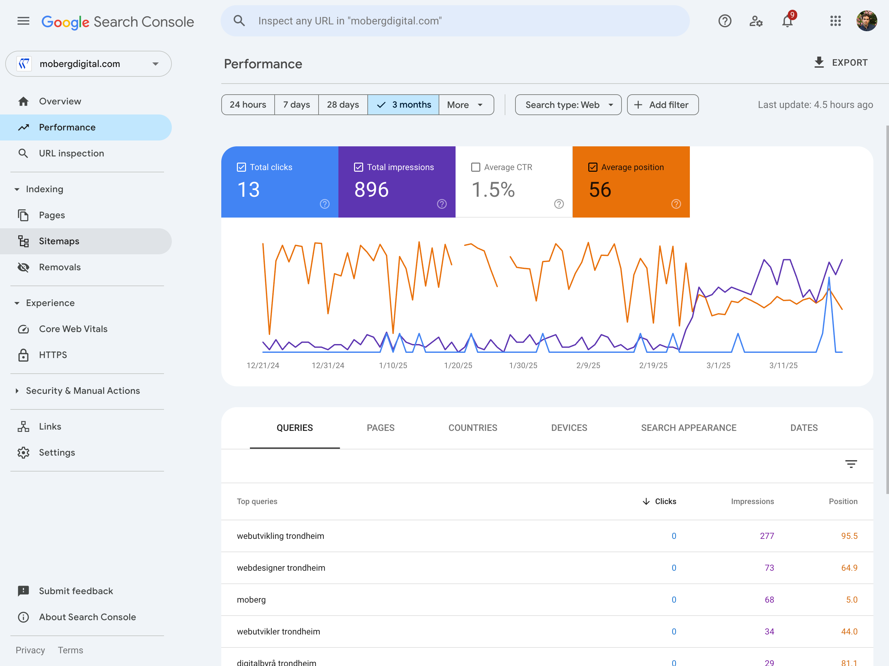Open the 'moberg' query row
Screen dimensions: 889x666
tap(547, 600)
